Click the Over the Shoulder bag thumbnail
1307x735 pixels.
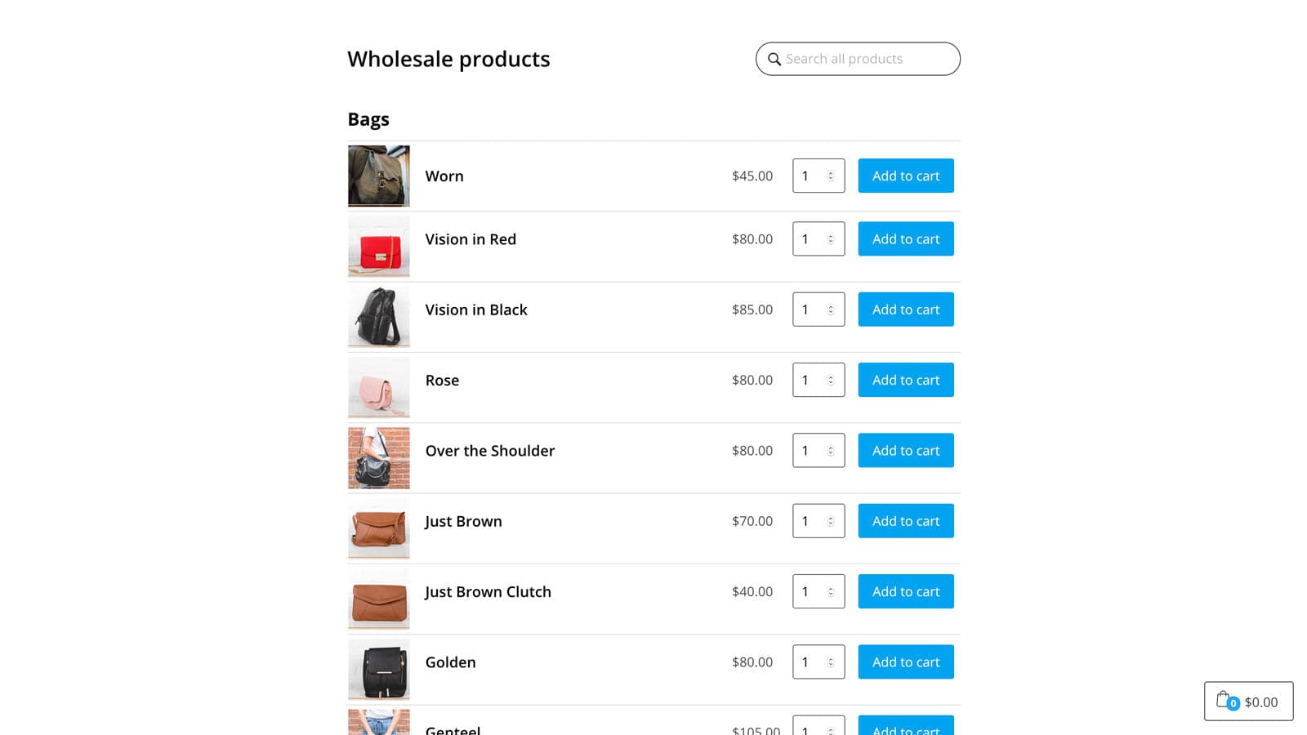click(x=378, y=457)
